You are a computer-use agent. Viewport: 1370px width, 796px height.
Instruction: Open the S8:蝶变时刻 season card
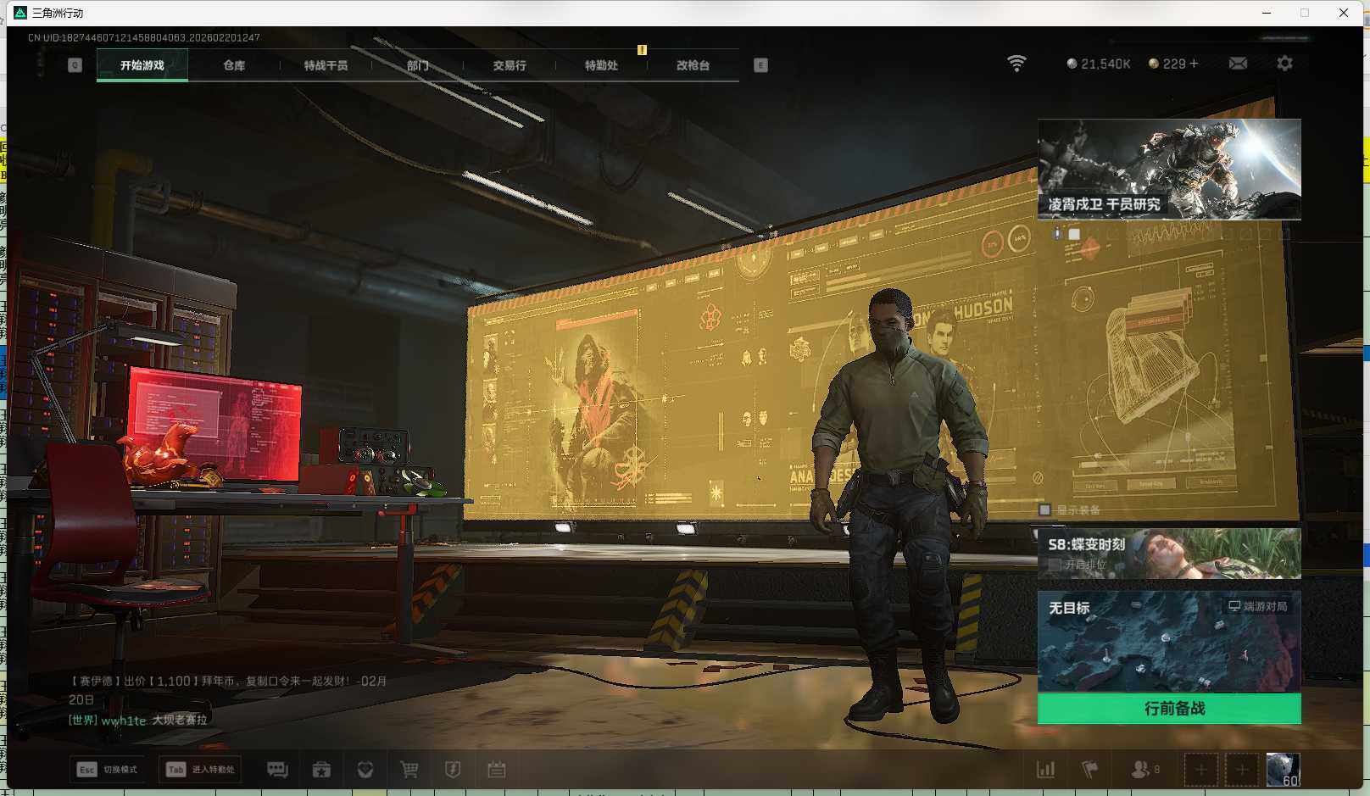click(x=1169, y=554)
